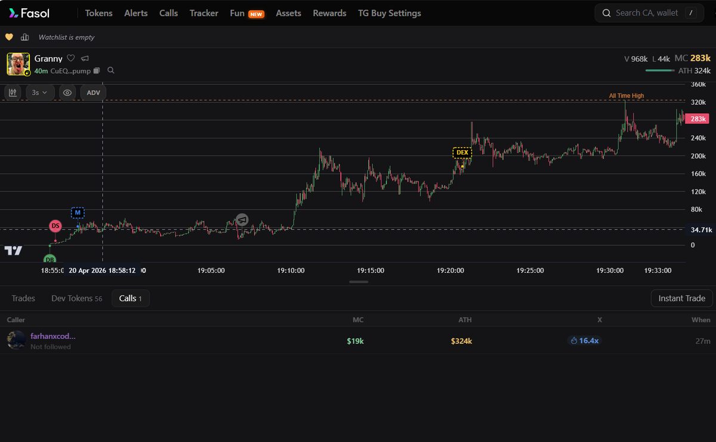Click the V 968k volume stat

pos(636,59)
